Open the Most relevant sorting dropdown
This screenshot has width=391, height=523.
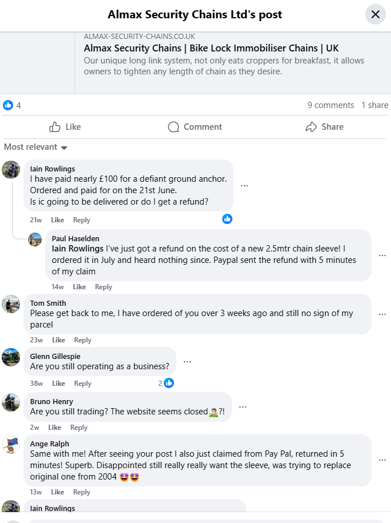click(x=35, y=147)
